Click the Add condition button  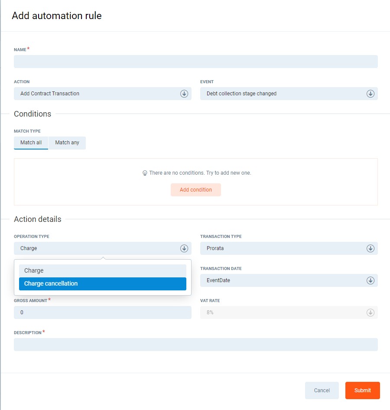pyautogui.click(x=196, y=190)
